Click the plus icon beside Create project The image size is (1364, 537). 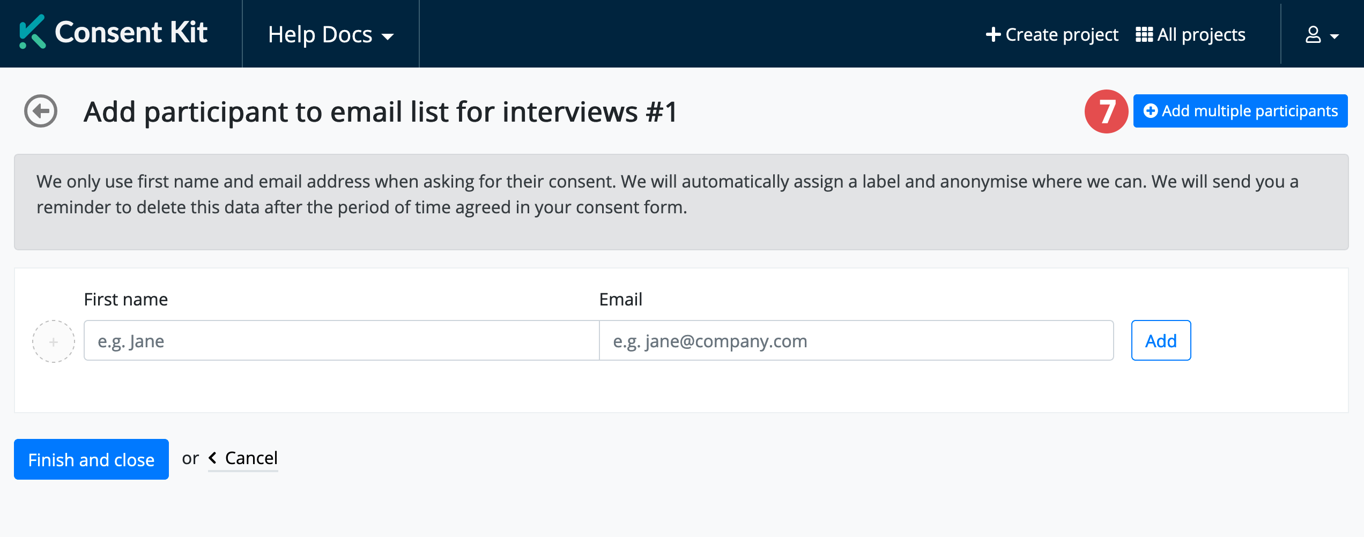993,35
